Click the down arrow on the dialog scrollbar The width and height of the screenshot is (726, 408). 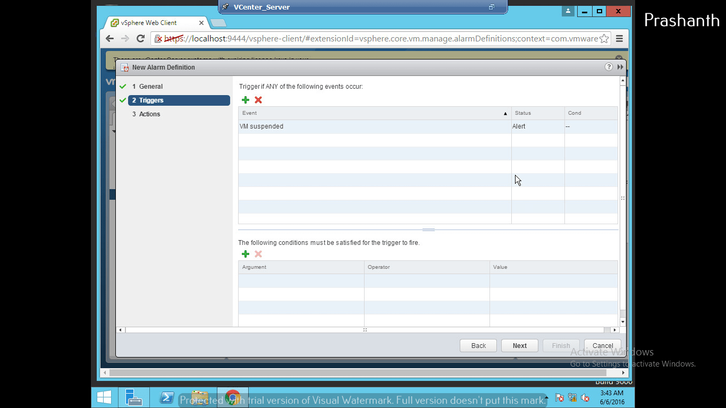tap(622, 321)
